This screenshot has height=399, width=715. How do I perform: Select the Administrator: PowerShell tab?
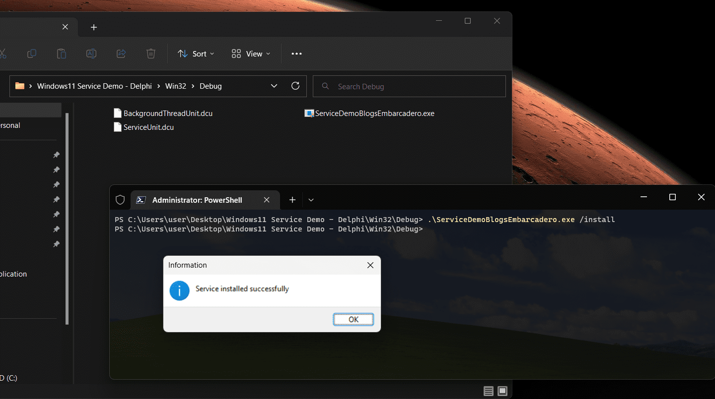tap(199, 200)
